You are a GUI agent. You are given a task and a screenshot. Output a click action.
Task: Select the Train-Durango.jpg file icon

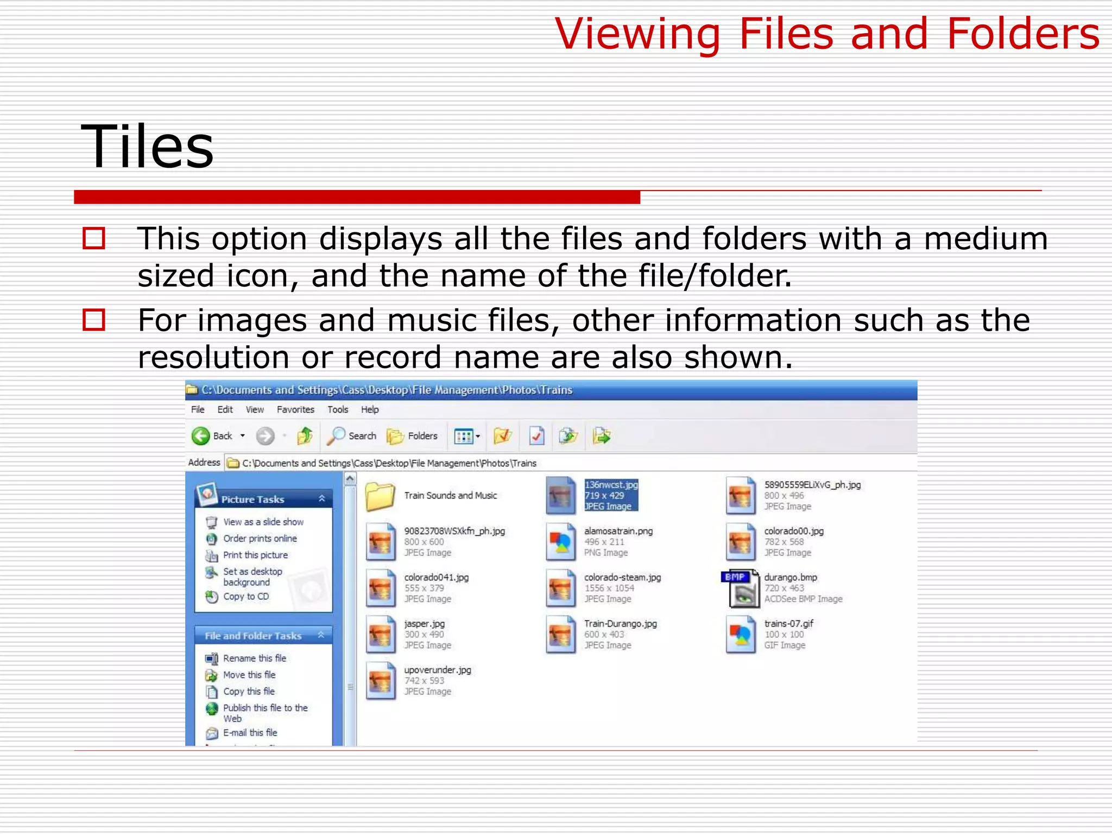tap(560, 634)
